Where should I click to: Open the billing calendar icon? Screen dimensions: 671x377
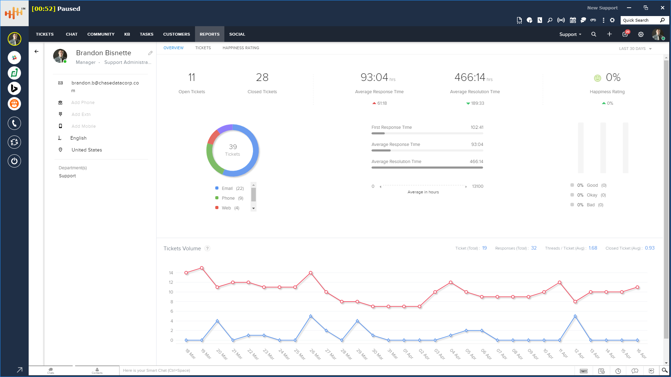(x=573, y=20)
